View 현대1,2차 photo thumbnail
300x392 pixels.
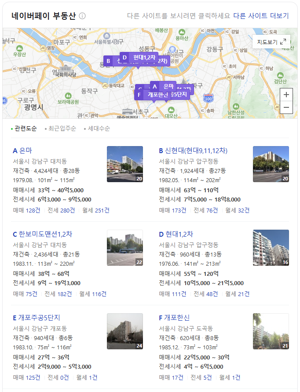point(271,248)
